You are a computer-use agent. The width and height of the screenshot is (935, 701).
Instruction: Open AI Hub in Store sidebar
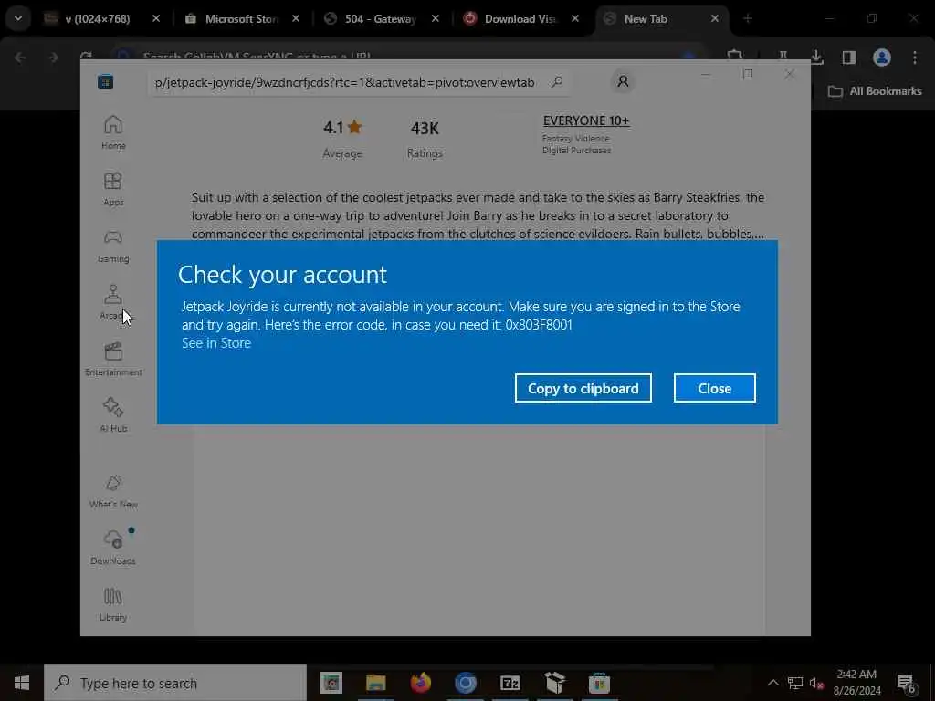coord(113,415)
